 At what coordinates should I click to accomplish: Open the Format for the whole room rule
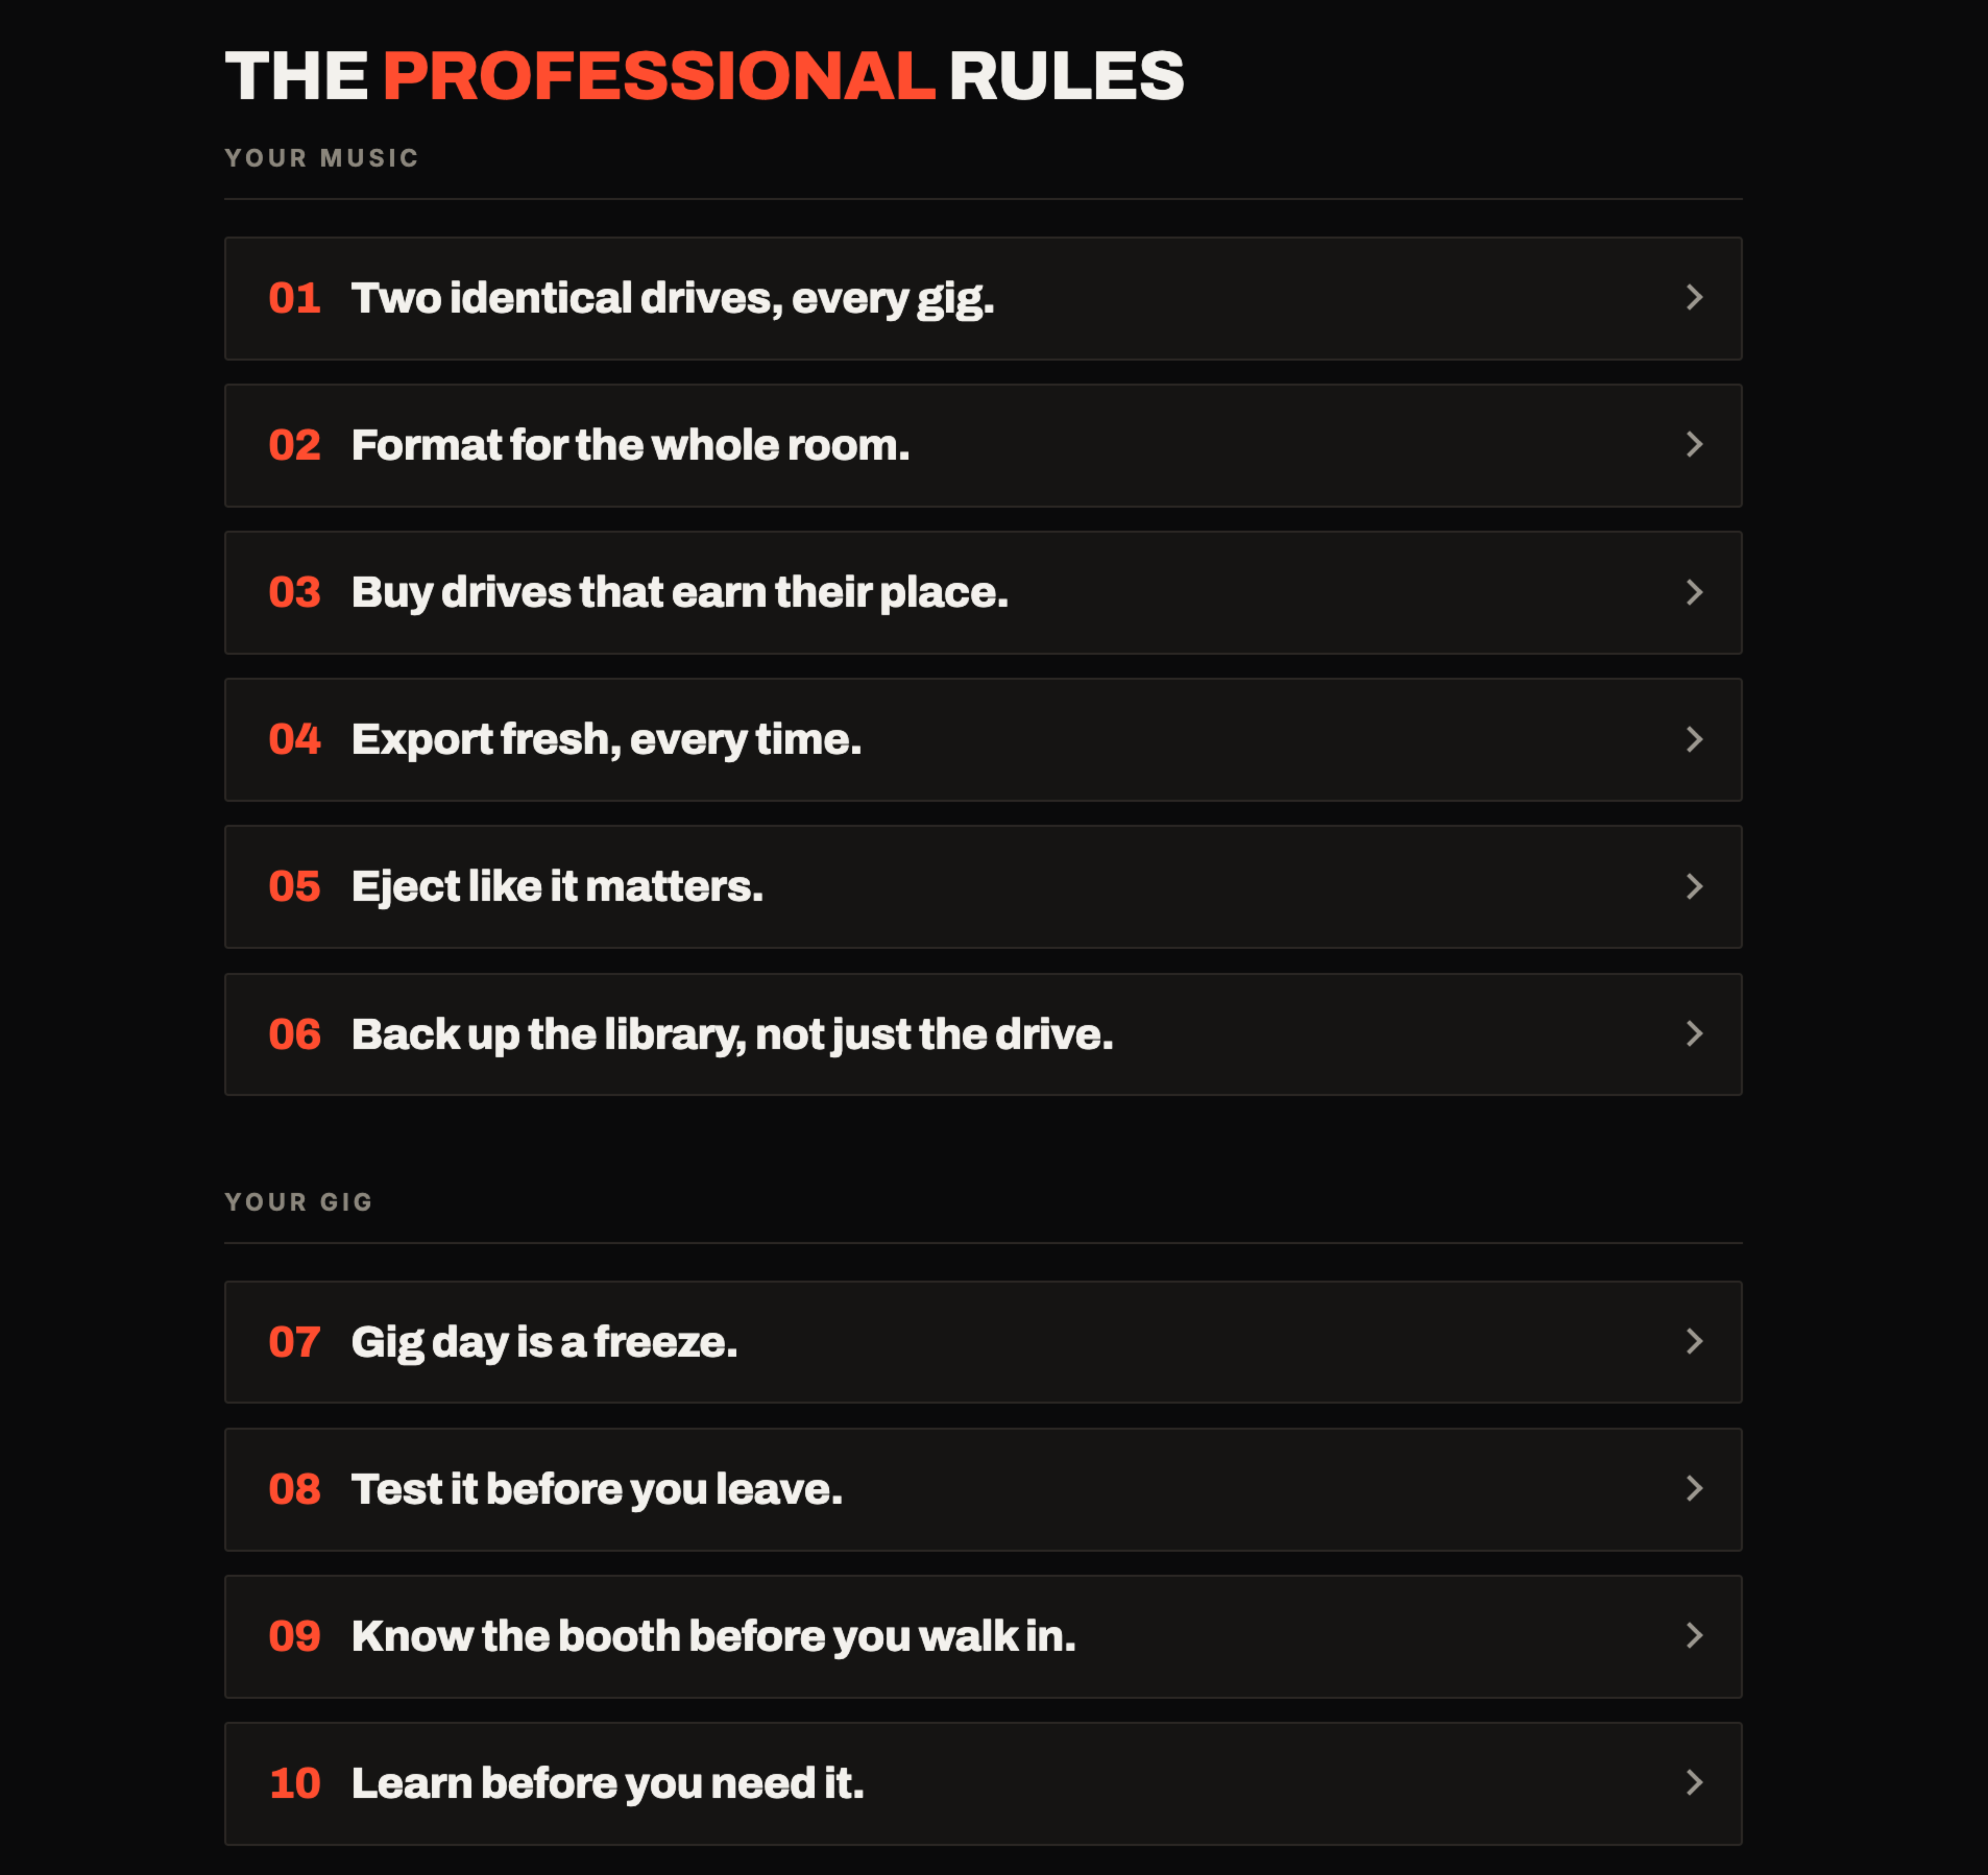click(x=983, y=445)
